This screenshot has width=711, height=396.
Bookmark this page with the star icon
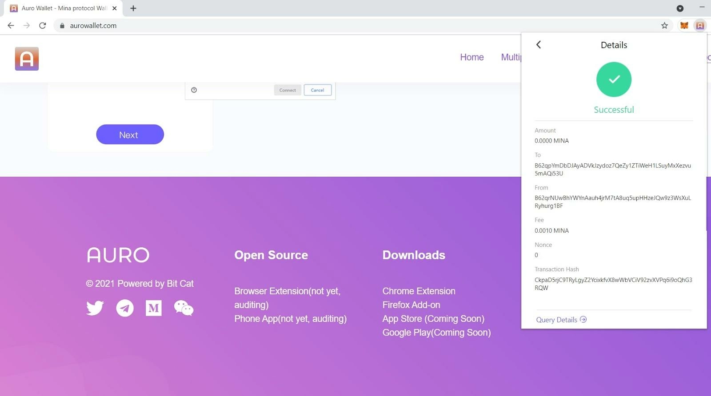pyautogui.click(x=664, y=25)
